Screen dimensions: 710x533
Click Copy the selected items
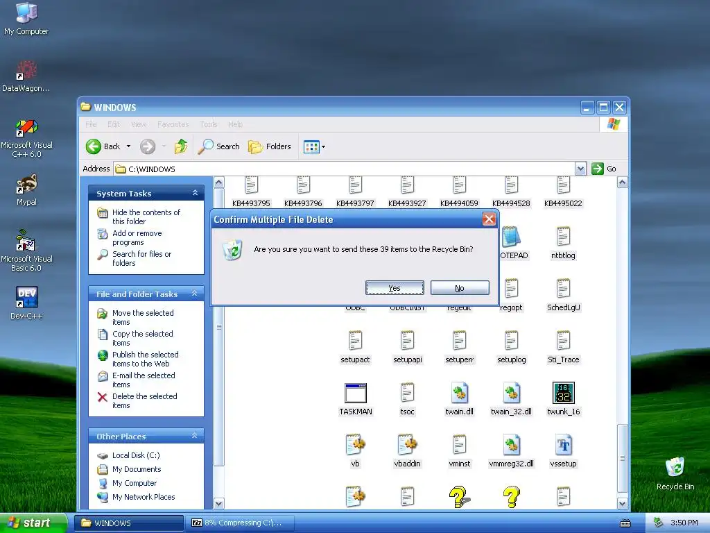[x=142, y=338]
